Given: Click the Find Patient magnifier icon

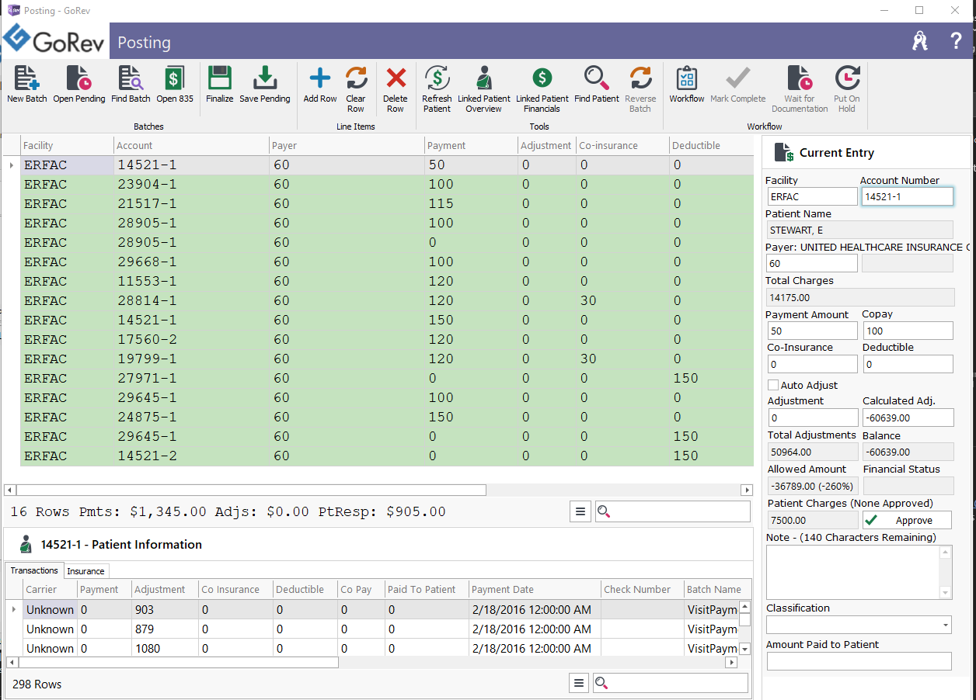Looking at the screenshot, I should tap(597, 78).
